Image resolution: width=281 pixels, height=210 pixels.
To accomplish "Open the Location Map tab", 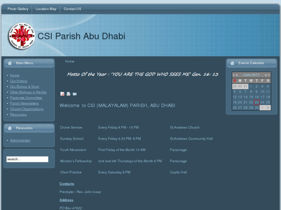I will tap(46, 9).
